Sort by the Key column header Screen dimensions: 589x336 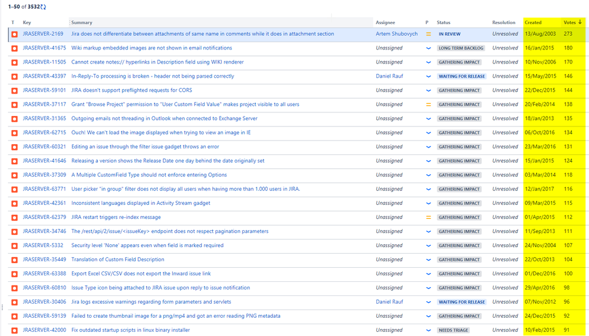[x=27, y=22]
